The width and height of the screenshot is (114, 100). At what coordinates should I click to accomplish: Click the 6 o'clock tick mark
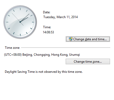pos(20,35)
